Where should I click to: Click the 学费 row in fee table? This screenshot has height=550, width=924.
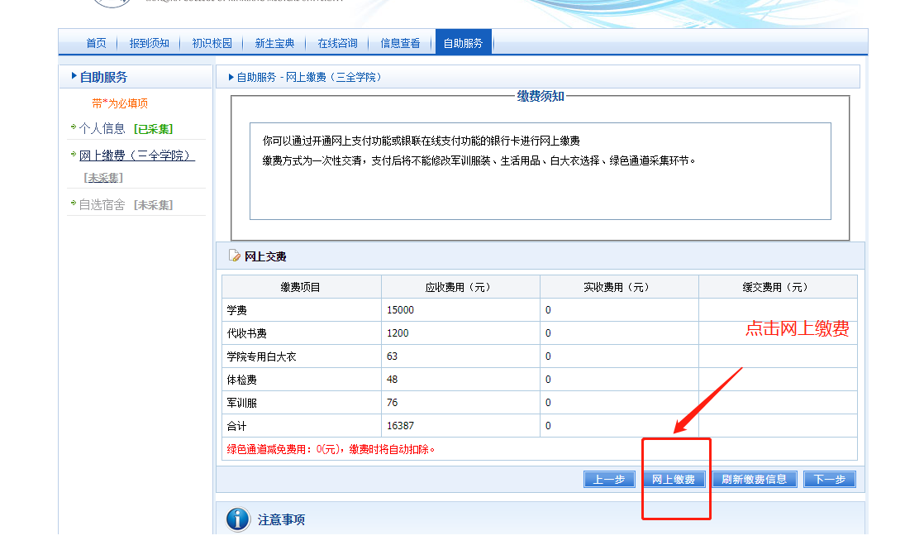[302, 310]
